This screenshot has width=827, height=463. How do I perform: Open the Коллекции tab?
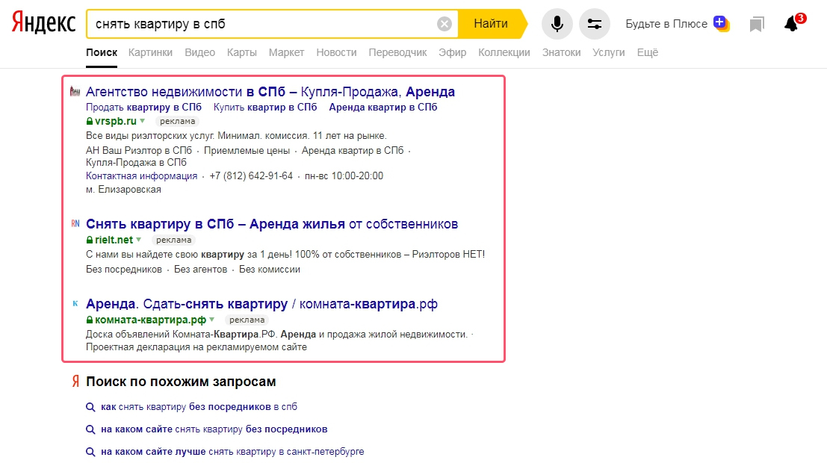pyautogui.click(x=504, y=52)
